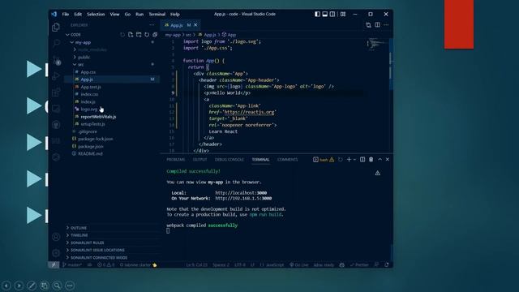The image size is (519, 292).
Task: Split the terminal pane
Action: click(362, 160)
